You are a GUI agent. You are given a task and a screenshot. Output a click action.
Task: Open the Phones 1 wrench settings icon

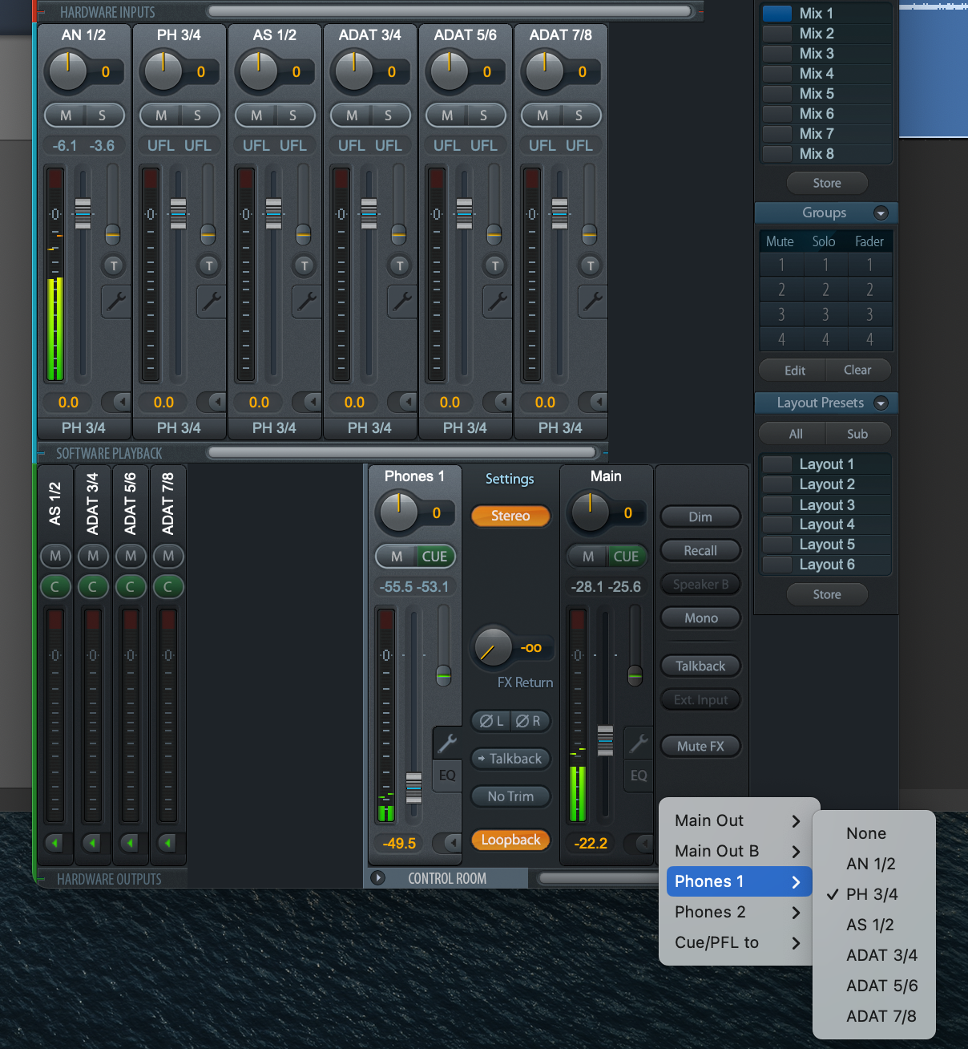[x=447, y=743]
